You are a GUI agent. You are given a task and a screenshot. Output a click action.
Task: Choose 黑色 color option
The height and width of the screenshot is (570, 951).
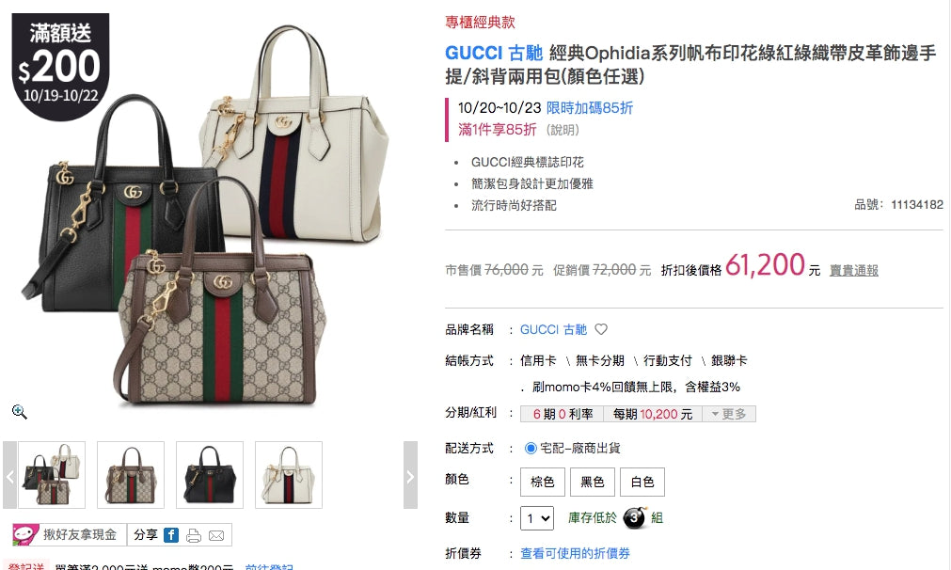(x=593, y=482)
